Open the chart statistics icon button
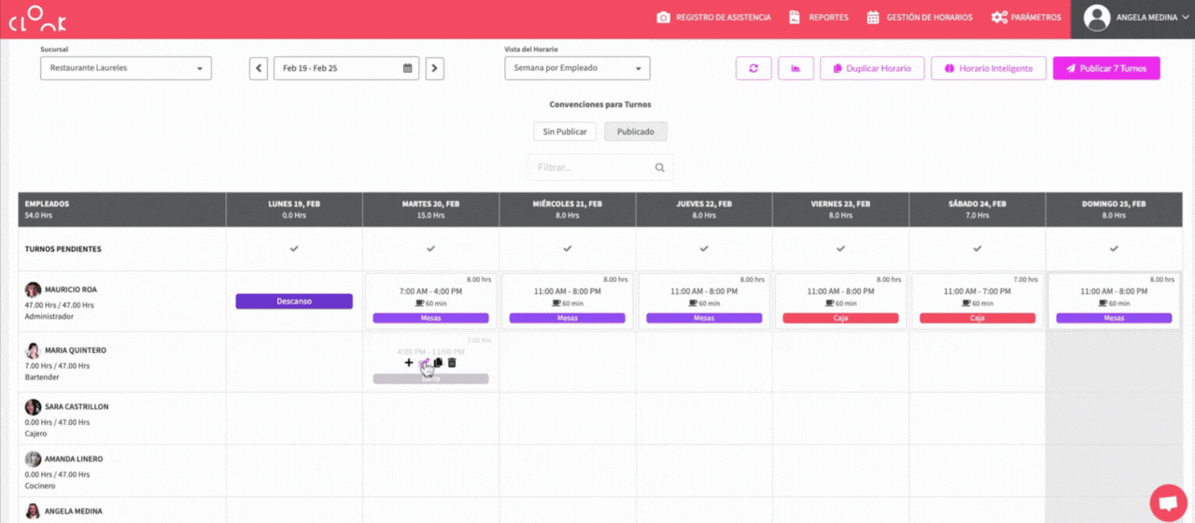 (x=795, y=68)
